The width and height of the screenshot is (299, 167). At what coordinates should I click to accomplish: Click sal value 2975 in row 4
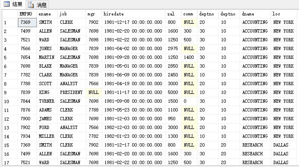(173, 49)
